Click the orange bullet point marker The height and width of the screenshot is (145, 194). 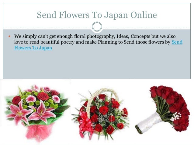click(9, 36)
